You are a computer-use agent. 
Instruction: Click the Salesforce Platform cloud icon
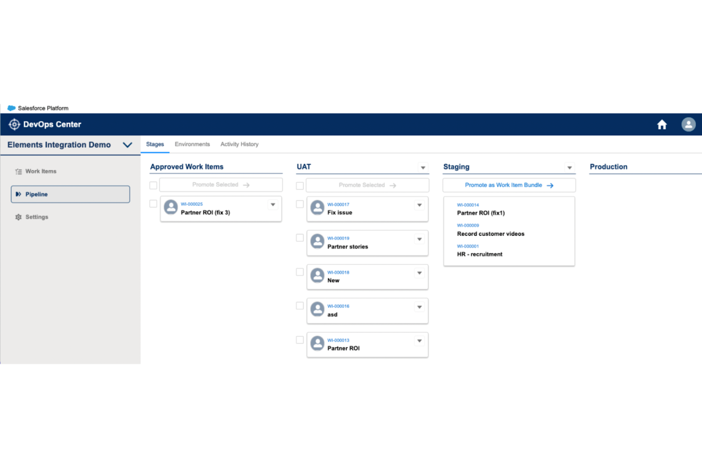pos(11,108)
